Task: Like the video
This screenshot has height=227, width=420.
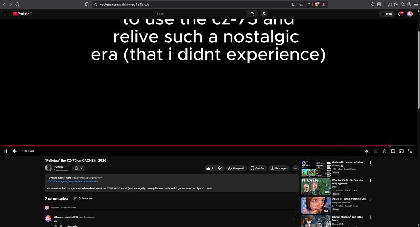Action: pyautogui.click(x=210, y=168)
